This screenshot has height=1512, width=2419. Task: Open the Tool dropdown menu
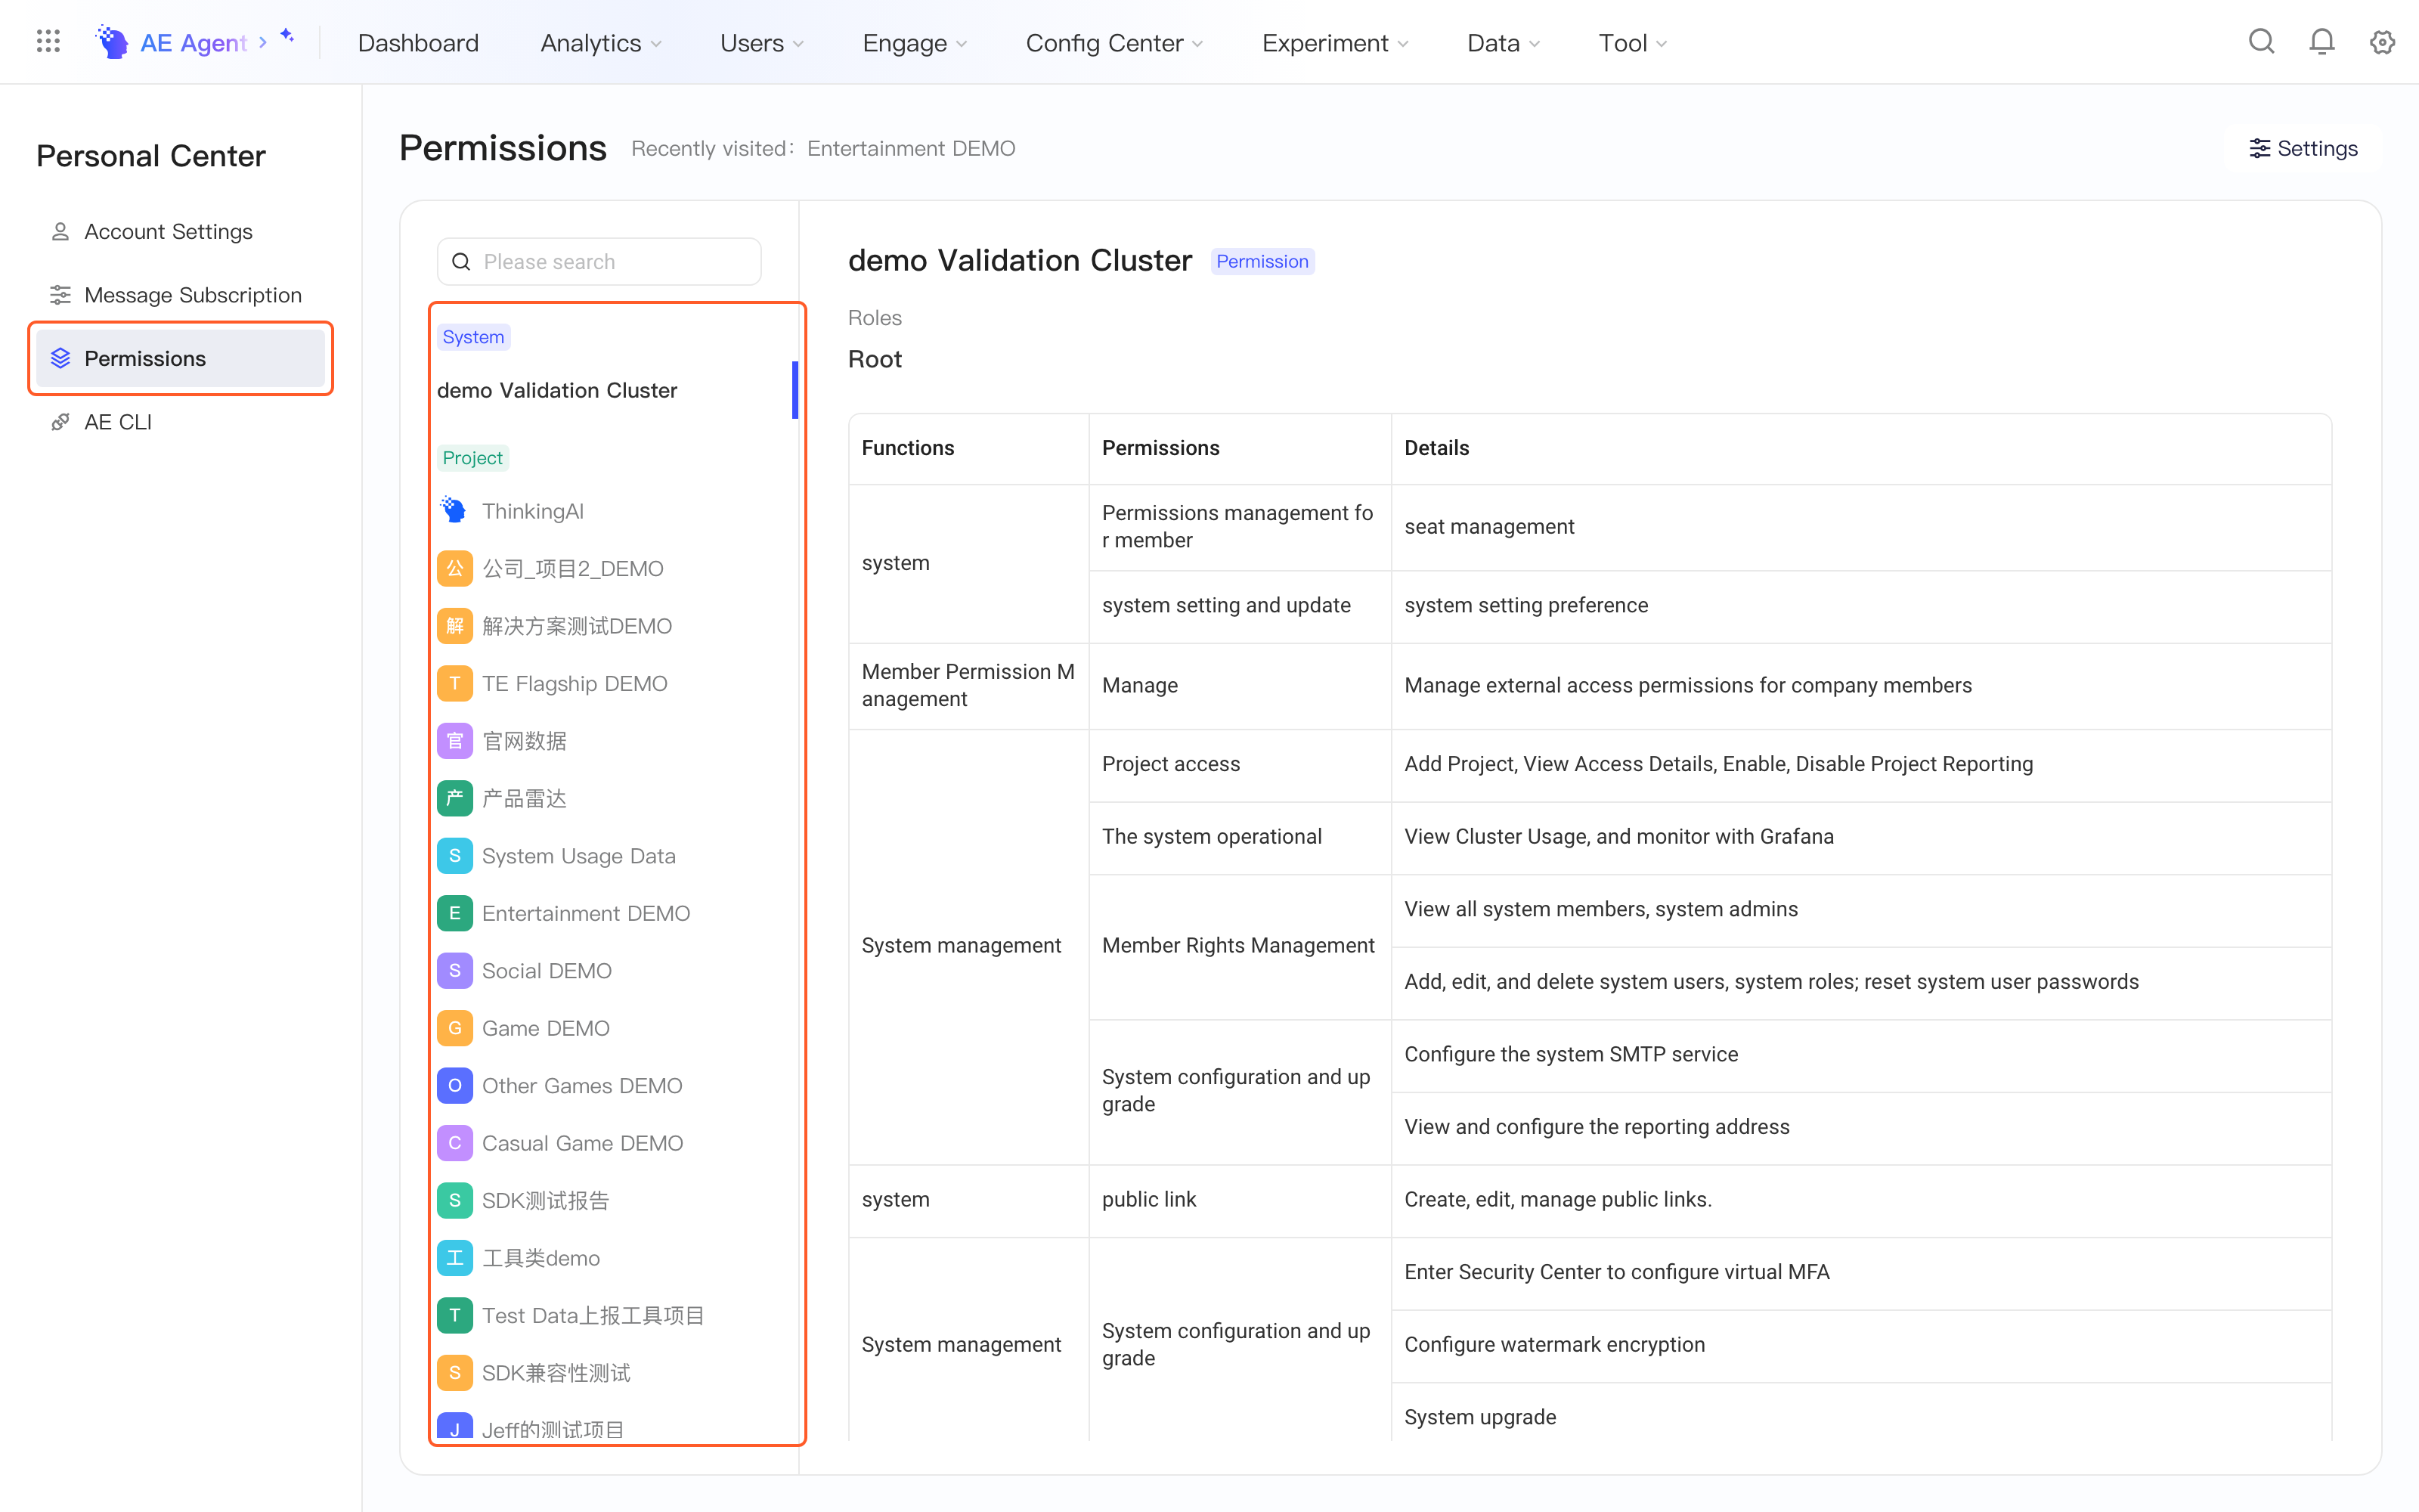click(1632, 43)
